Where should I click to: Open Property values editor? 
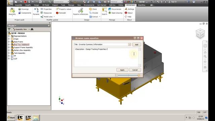coord(63,9)
